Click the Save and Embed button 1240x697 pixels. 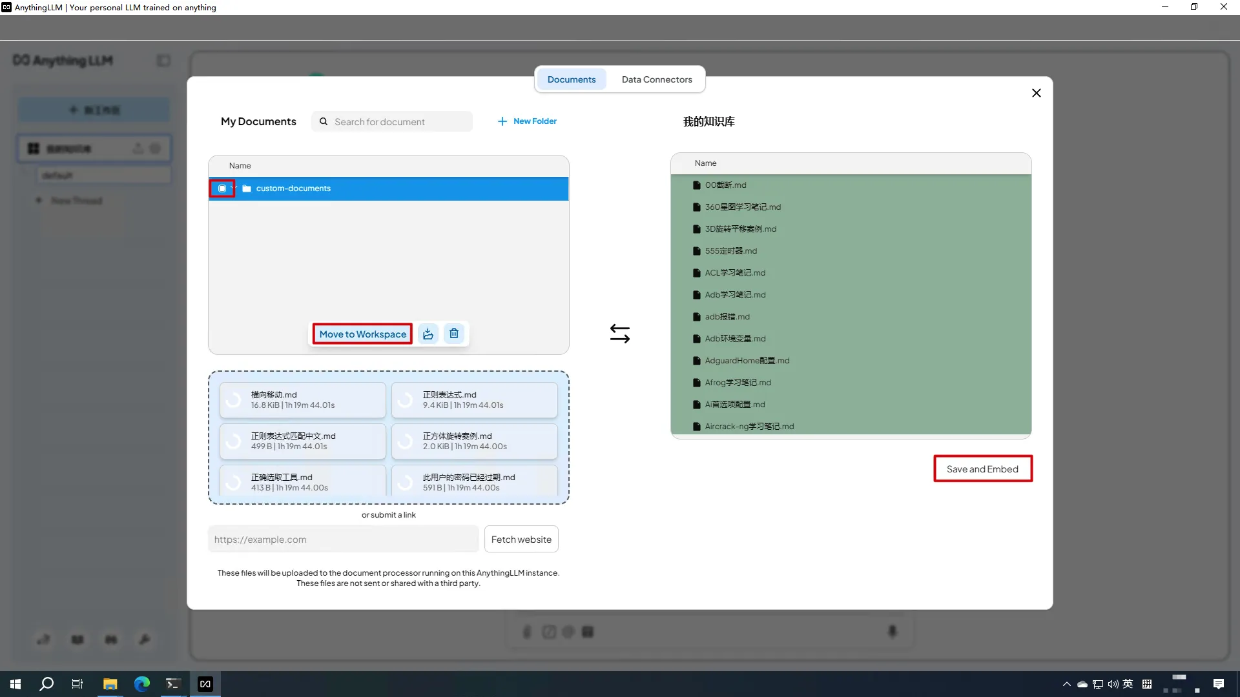pyautogui.click(x=982, y=469)
